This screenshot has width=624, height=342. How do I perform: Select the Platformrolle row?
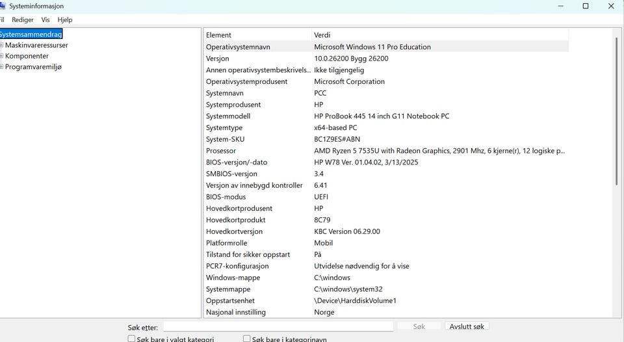pos(386,243)
